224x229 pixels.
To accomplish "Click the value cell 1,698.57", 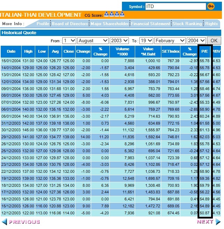I will (153, 178).
